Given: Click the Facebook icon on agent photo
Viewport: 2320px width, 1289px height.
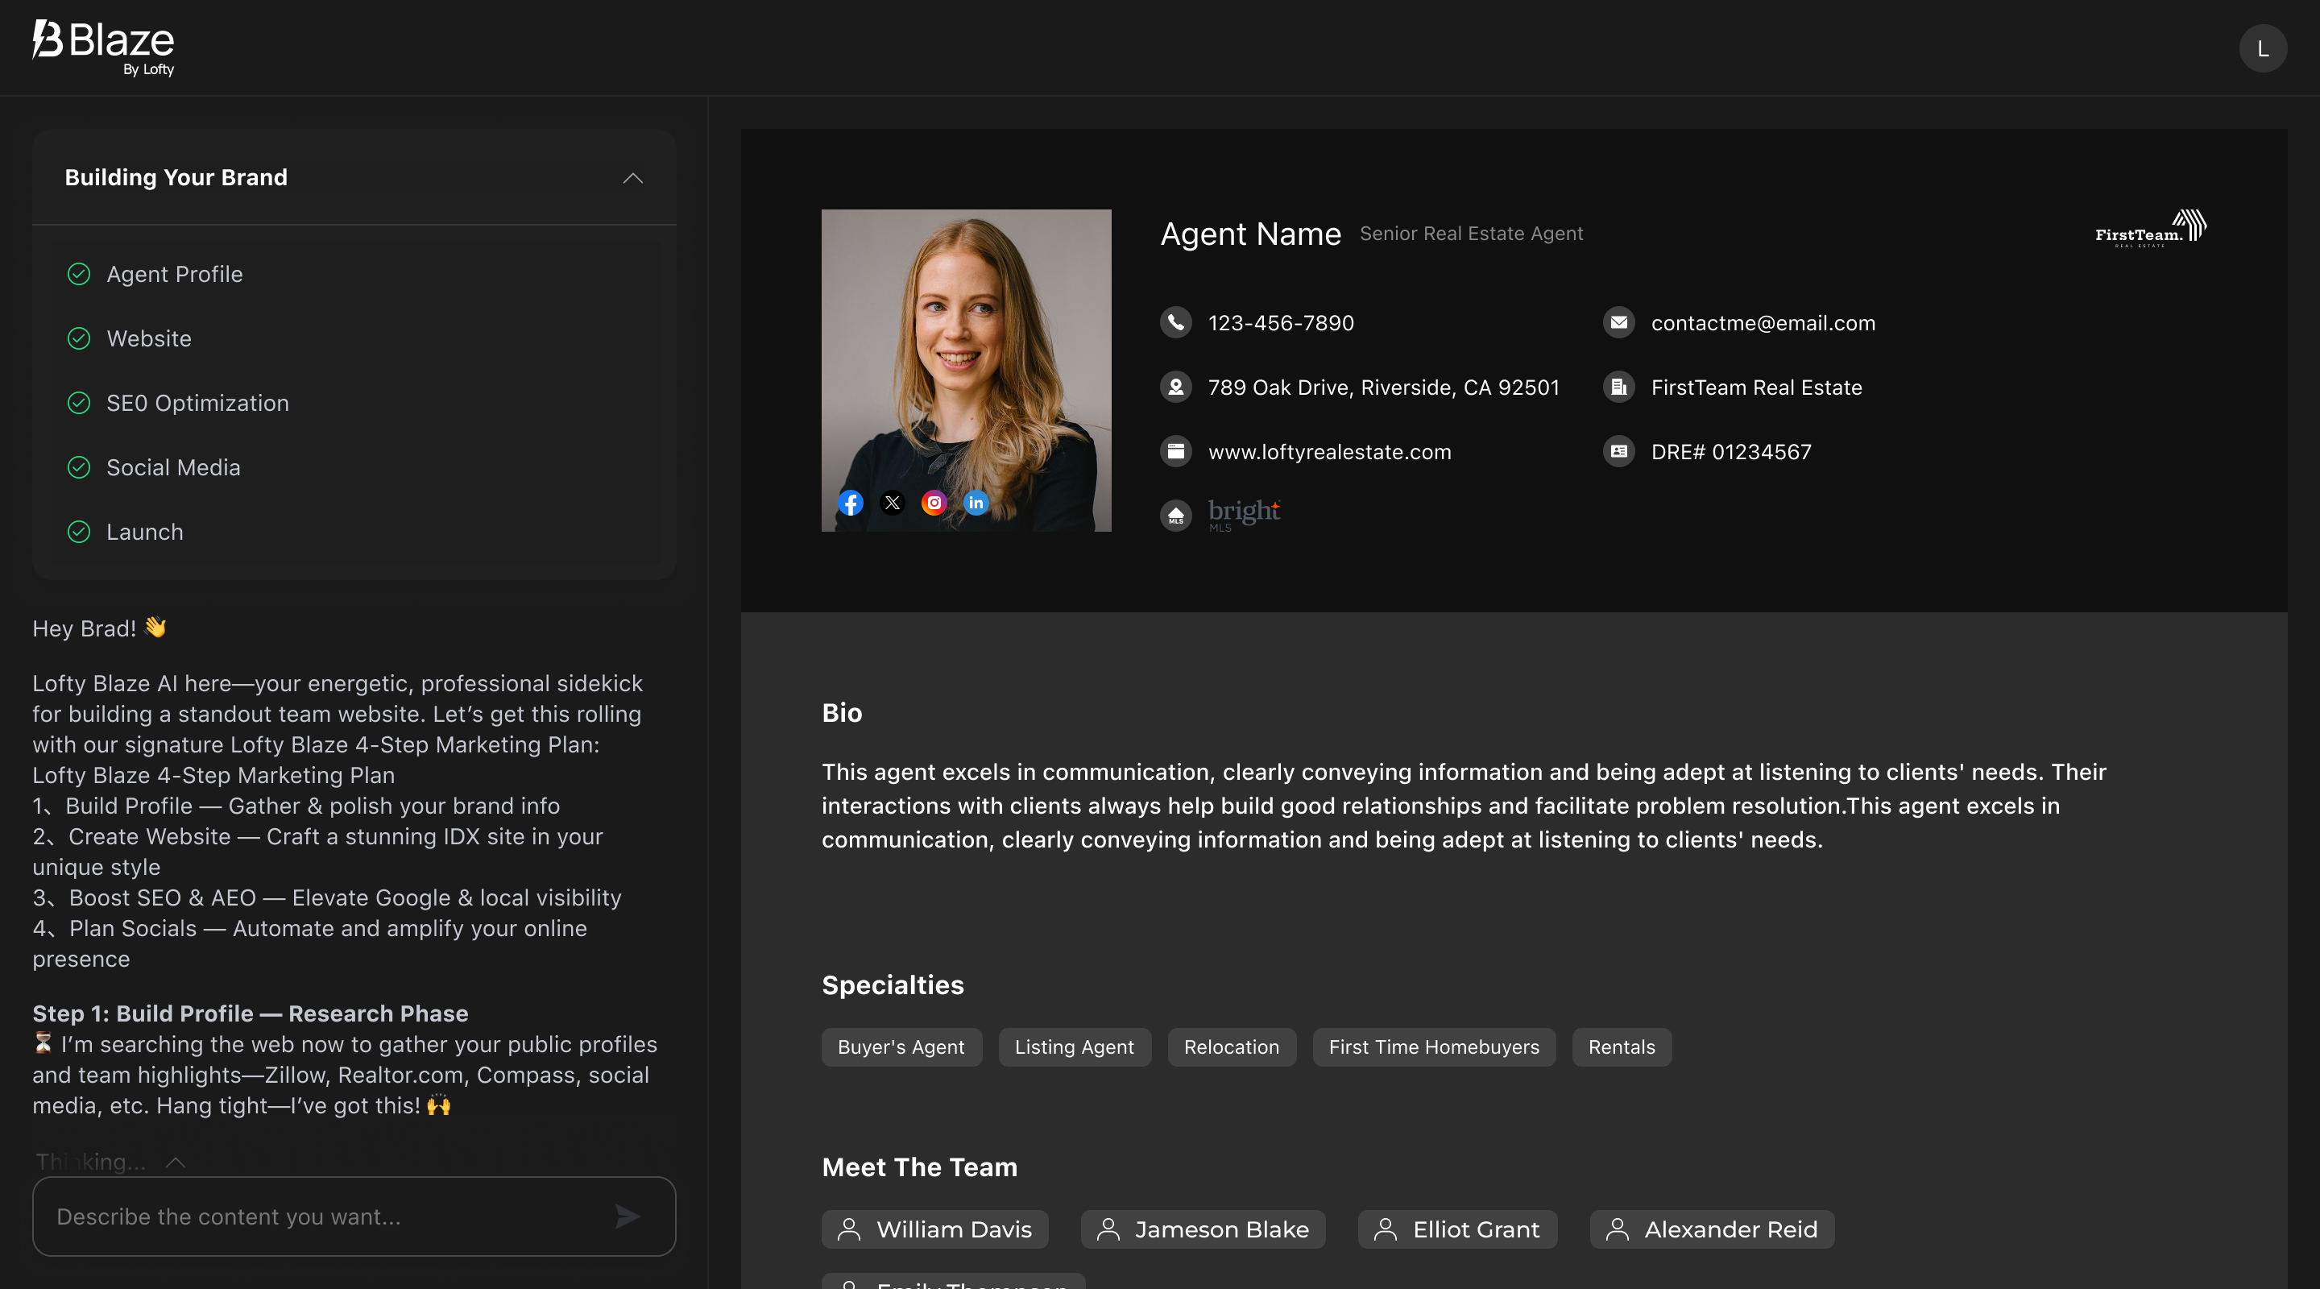Looking at the screenshot, I should pyautogui.click(x=850, y=503).
